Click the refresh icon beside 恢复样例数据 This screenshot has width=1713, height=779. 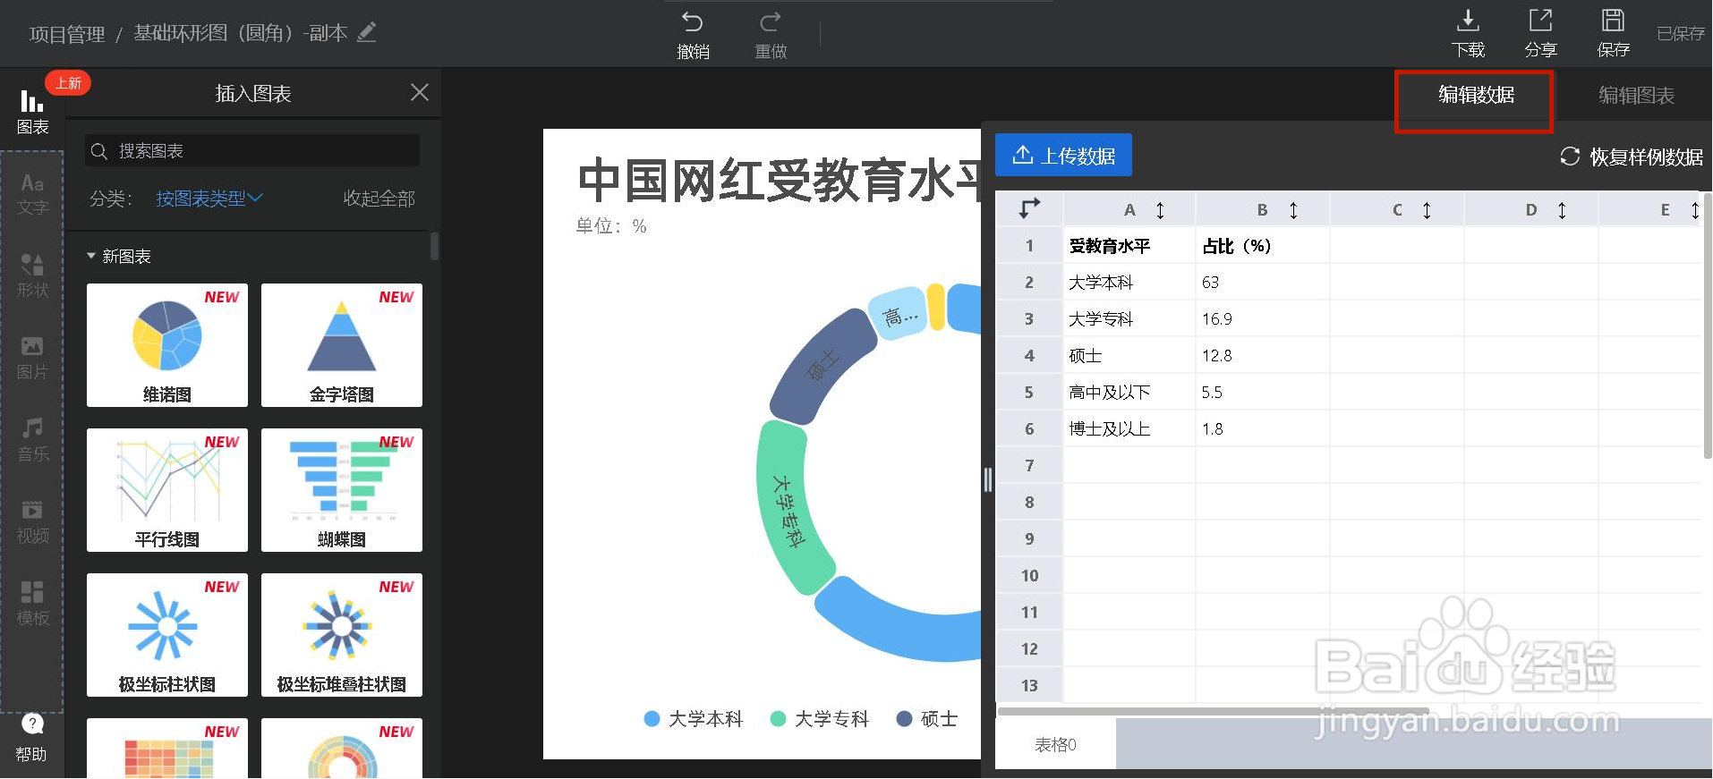pos(1570,157)
